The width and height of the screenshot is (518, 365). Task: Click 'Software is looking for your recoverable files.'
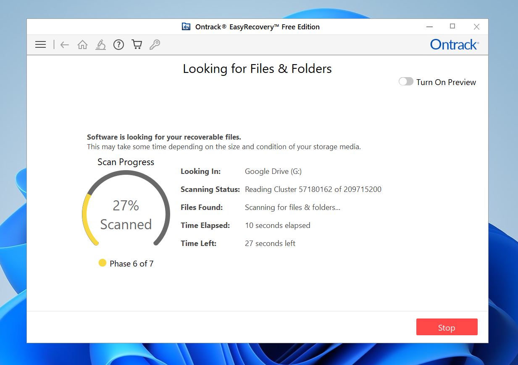click(x=164, y=137)
